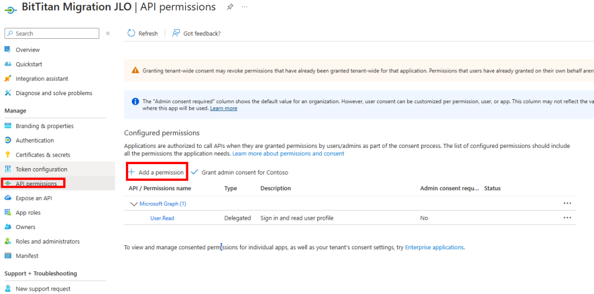The width and height of the screenshot is (594, 294).
Task: Open Certificates & secrets key icon
Action: [x=8, y=155]
